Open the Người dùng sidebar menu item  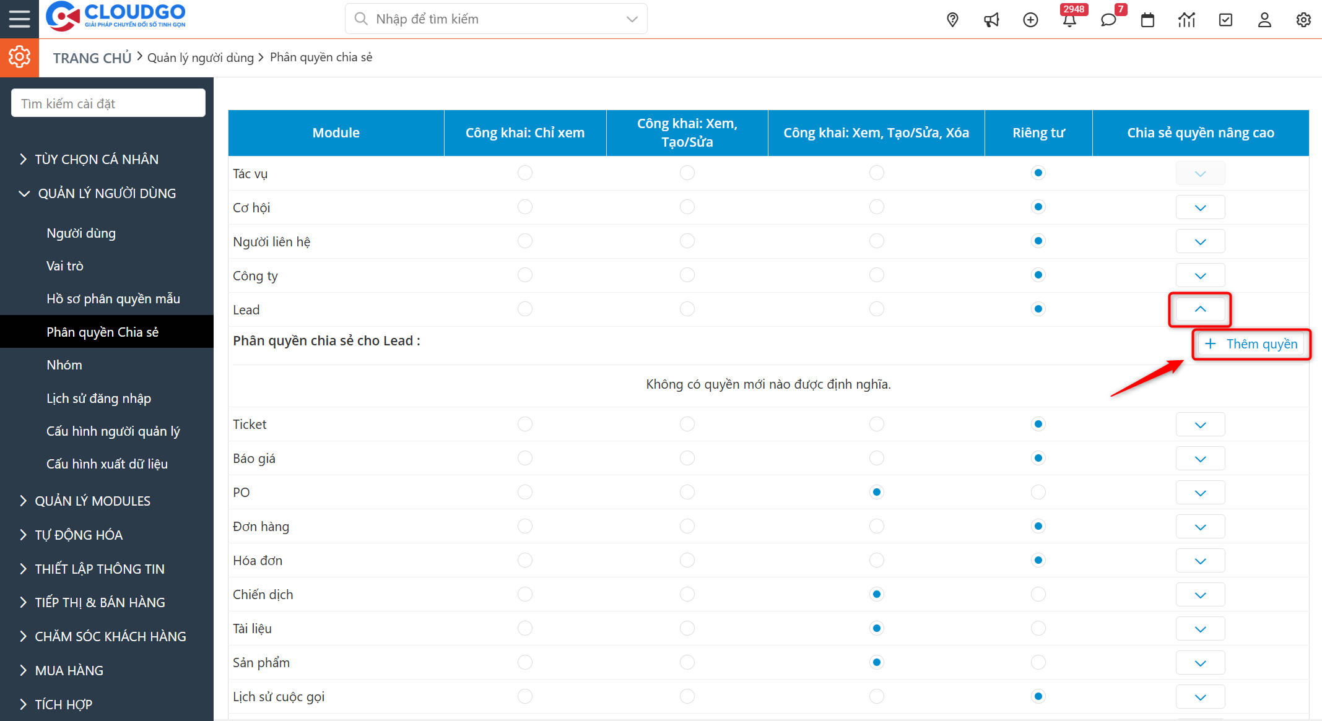point(81,233)
